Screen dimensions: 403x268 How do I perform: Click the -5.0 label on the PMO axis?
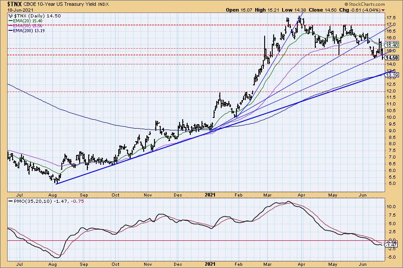391,257
